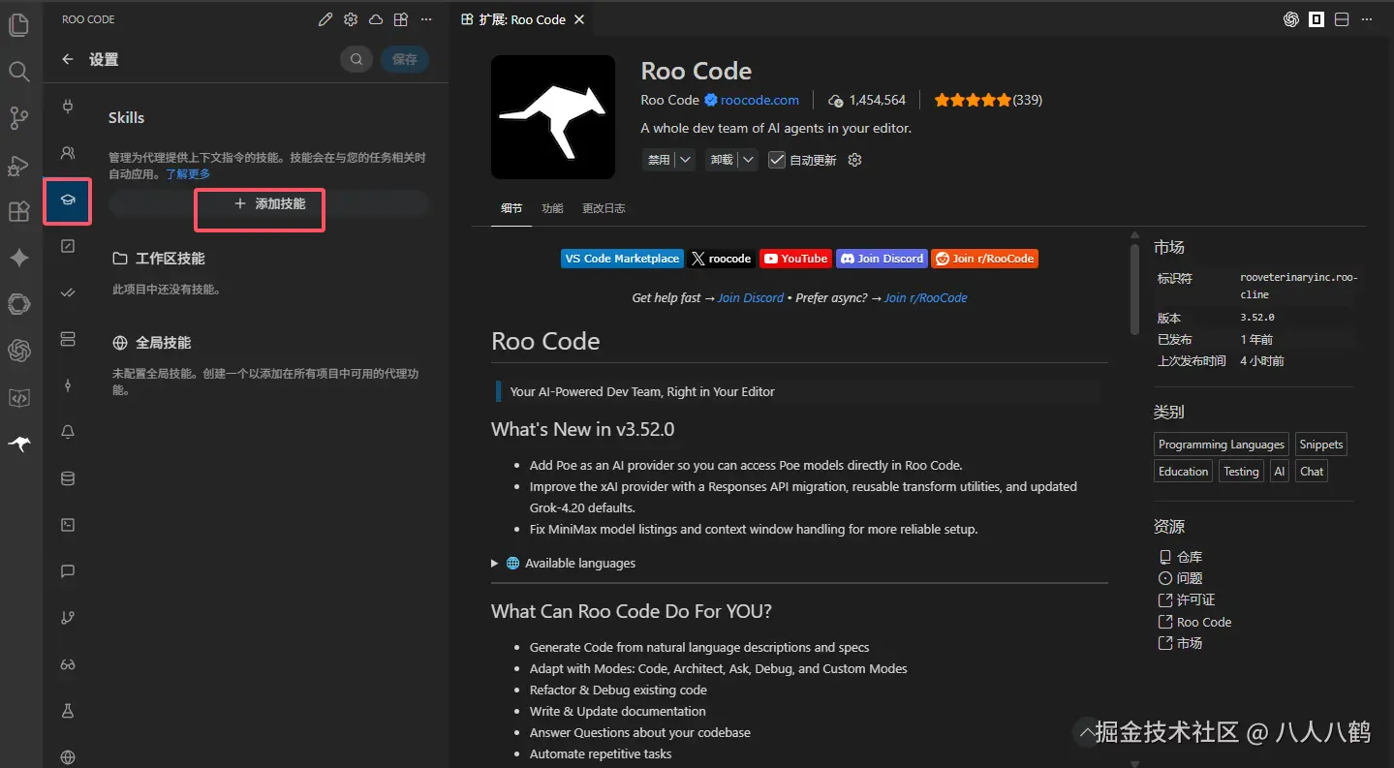The height and width of the screenshot is (768, 1394).
Task: Switch to the 更改日志 tab
Action: click(604, 208)
